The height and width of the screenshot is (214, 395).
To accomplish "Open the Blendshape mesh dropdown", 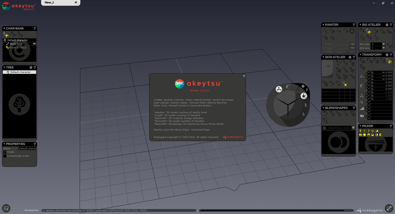I will (339, 128).
